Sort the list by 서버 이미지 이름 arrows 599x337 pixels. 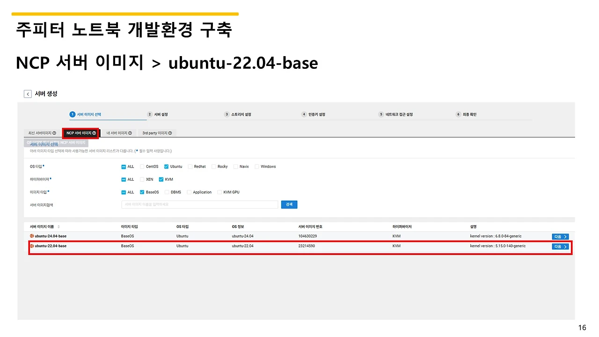pyautogui.click(x=58, y=227)
